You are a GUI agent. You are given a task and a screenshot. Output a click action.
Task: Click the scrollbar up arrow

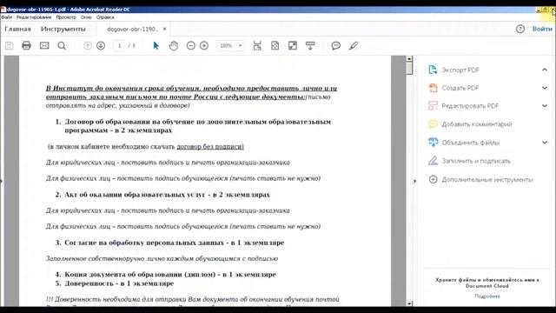point(409,58)
